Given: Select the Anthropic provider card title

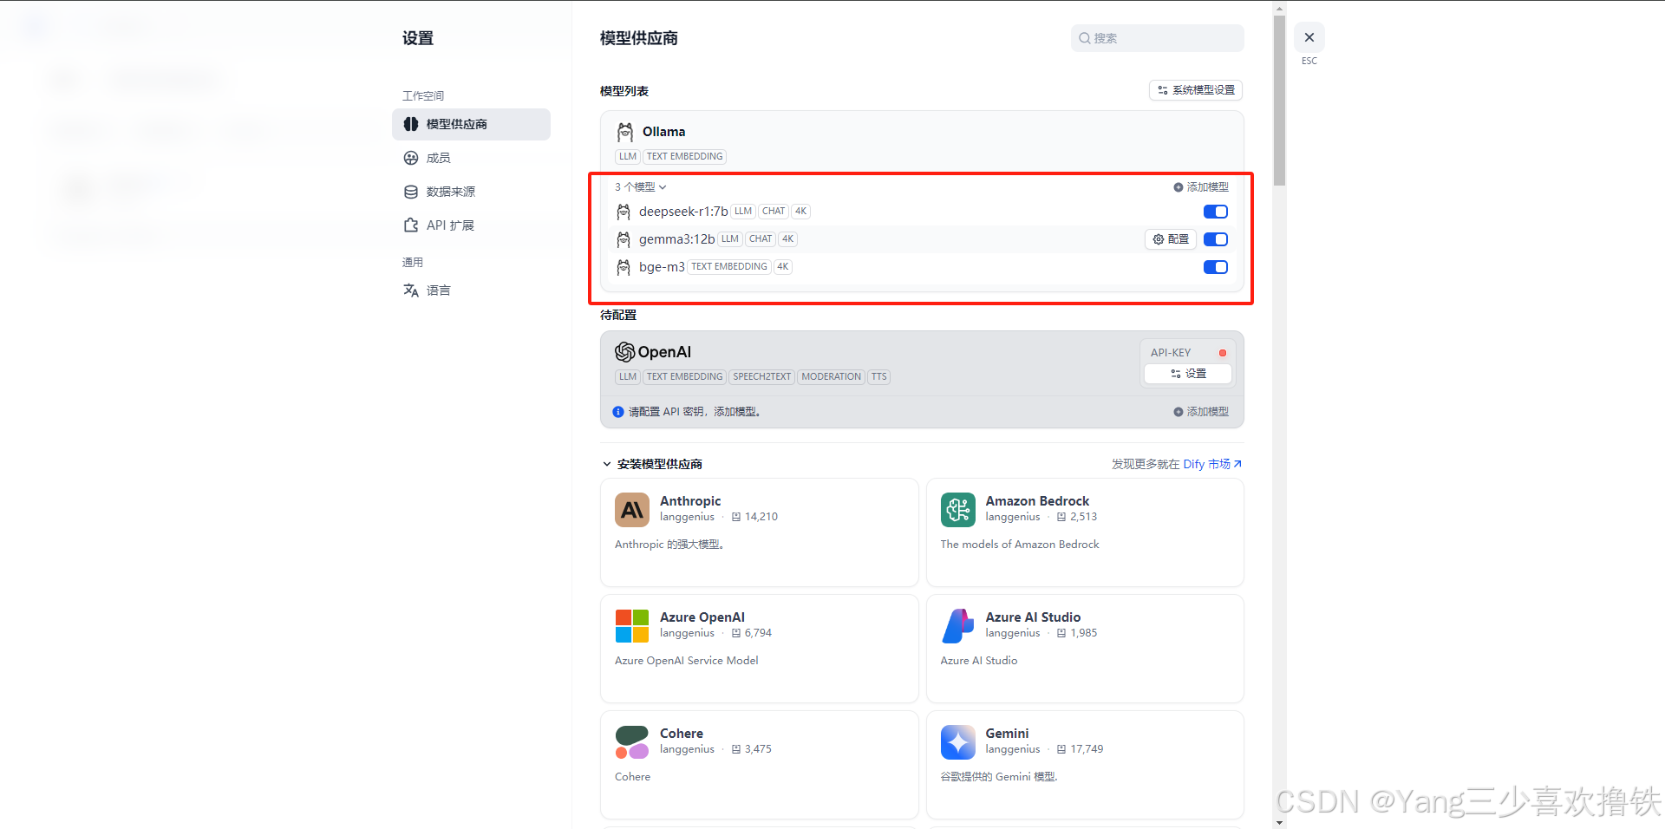Looking at the screenshot, I should (690, 501).
